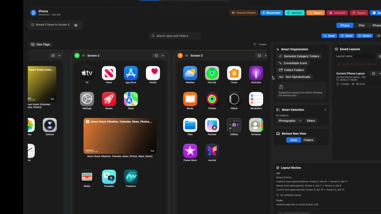Screen dimensions: 381x214
Task: Switch to the iPad device tab
Action: [361, 25]
